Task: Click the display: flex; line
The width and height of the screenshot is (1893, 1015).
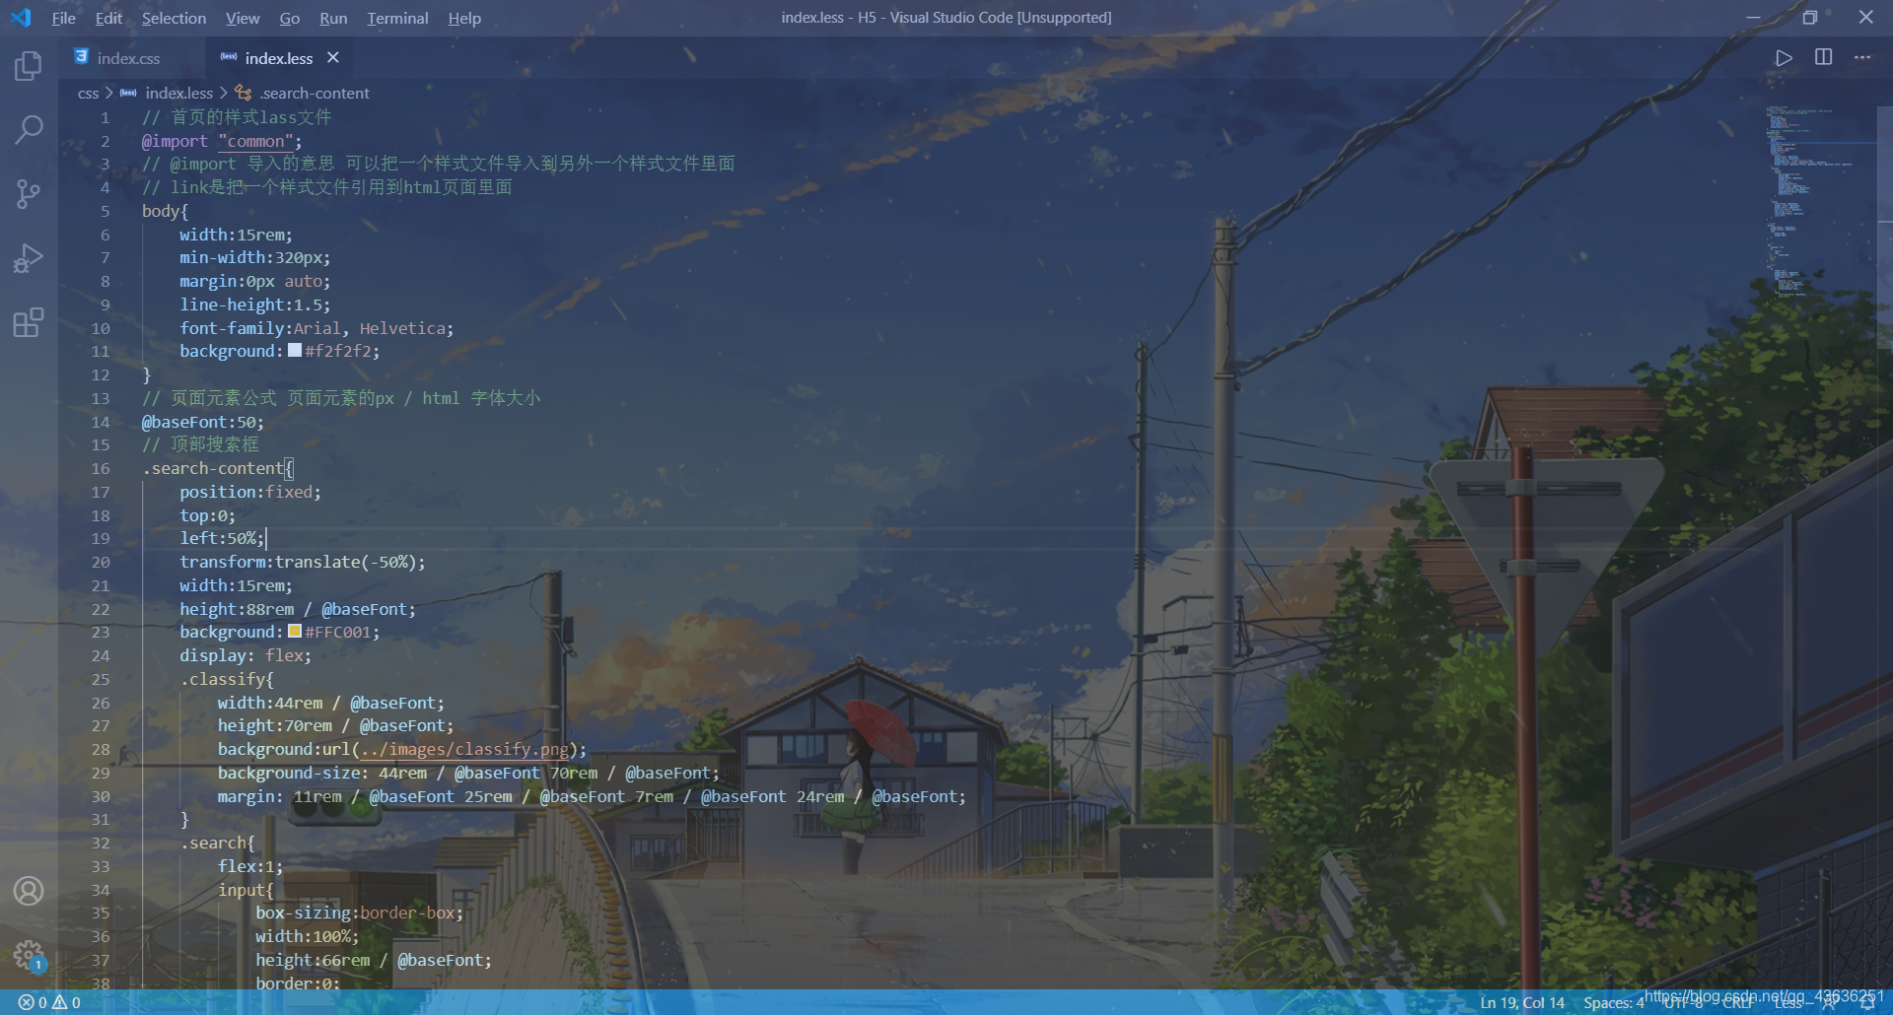Action: [245, 655]
